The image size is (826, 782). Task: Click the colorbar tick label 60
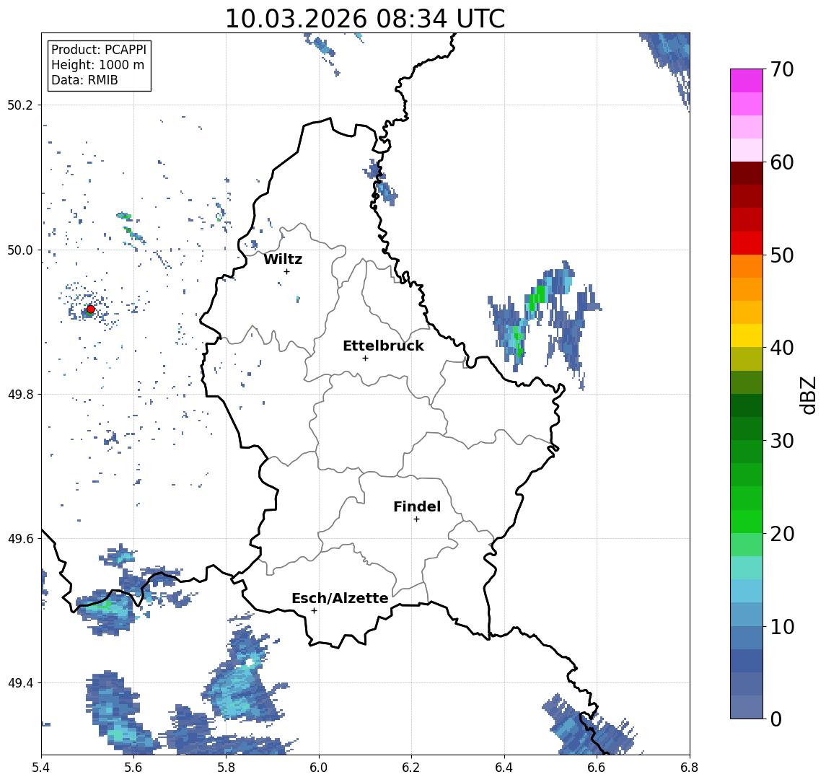pos(782,162)
